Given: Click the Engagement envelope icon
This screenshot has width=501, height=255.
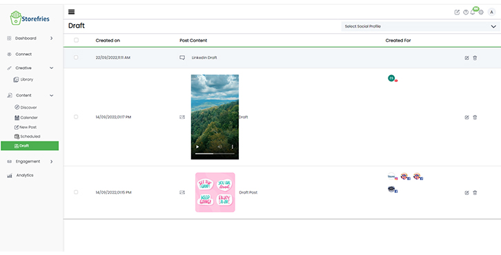Looking at the screenshot, I should point(9,161).
